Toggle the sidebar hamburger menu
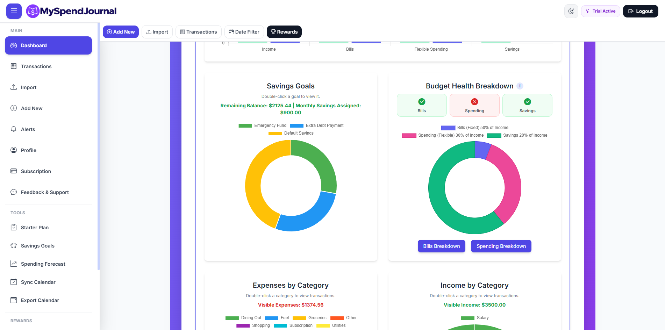The height and width of the screenshot is (330, 665). click(x=14, y=11)
